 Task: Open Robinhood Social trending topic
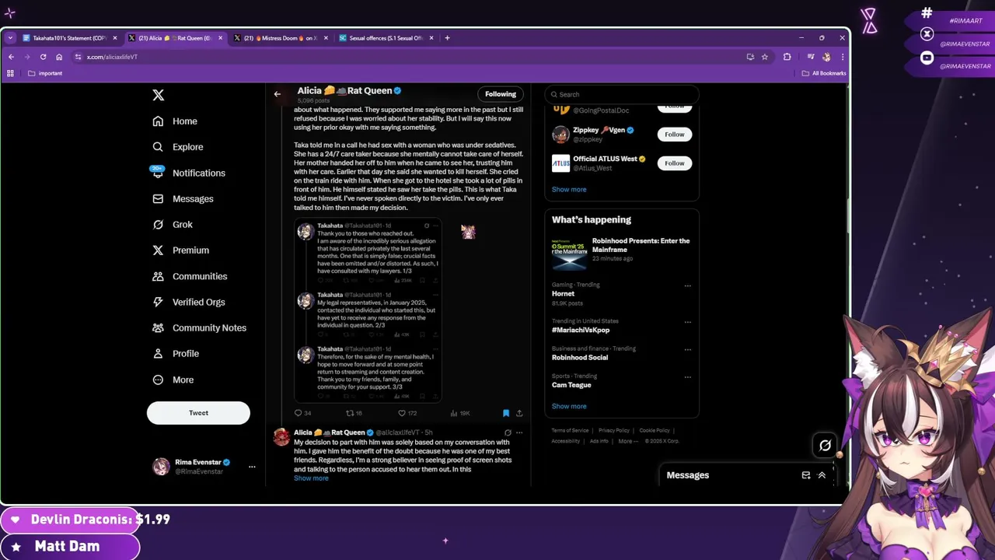pos(580,357)
